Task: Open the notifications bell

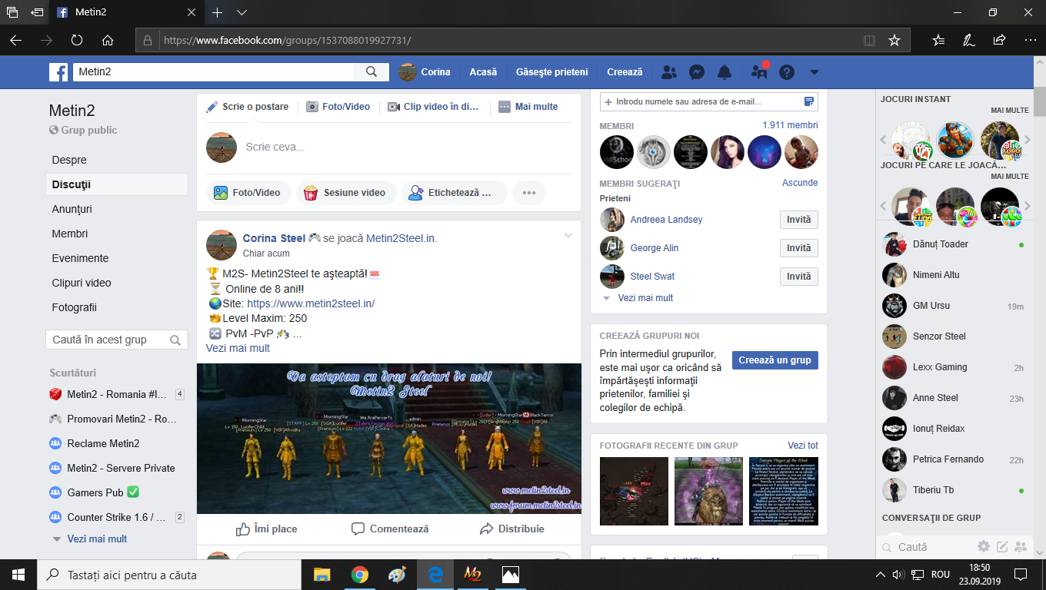Action: [724, 72]
